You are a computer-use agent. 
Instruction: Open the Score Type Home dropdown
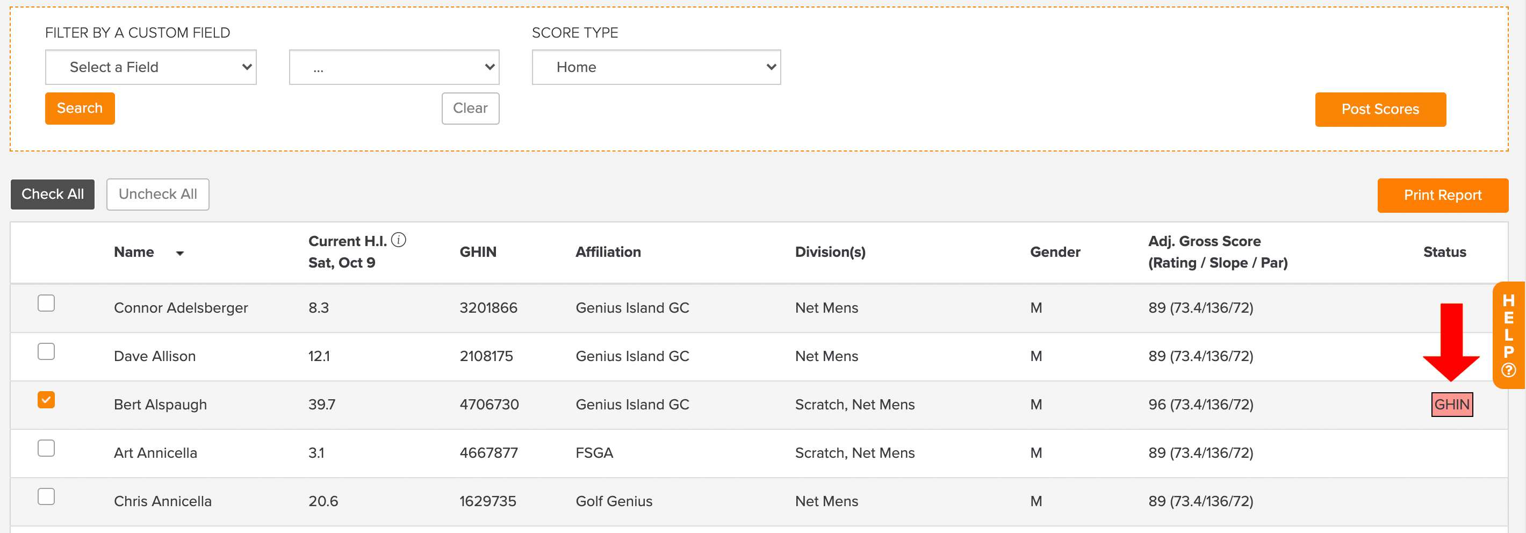[657, 67]
